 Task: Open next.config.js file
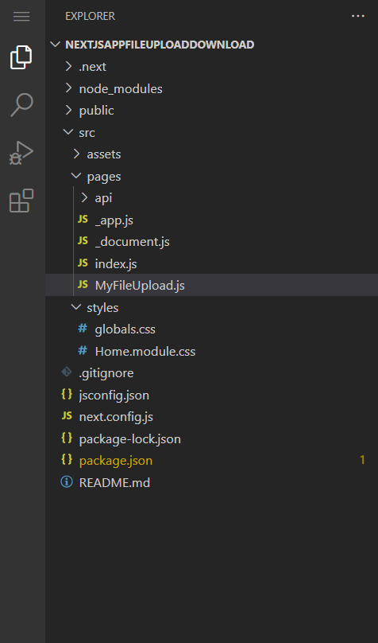pyautogui.click(x=211, y=417)
